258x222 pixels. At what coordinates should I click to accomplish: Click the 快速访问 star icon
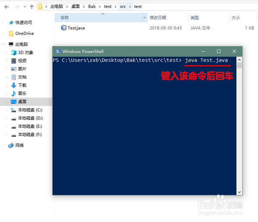point(11,22)
